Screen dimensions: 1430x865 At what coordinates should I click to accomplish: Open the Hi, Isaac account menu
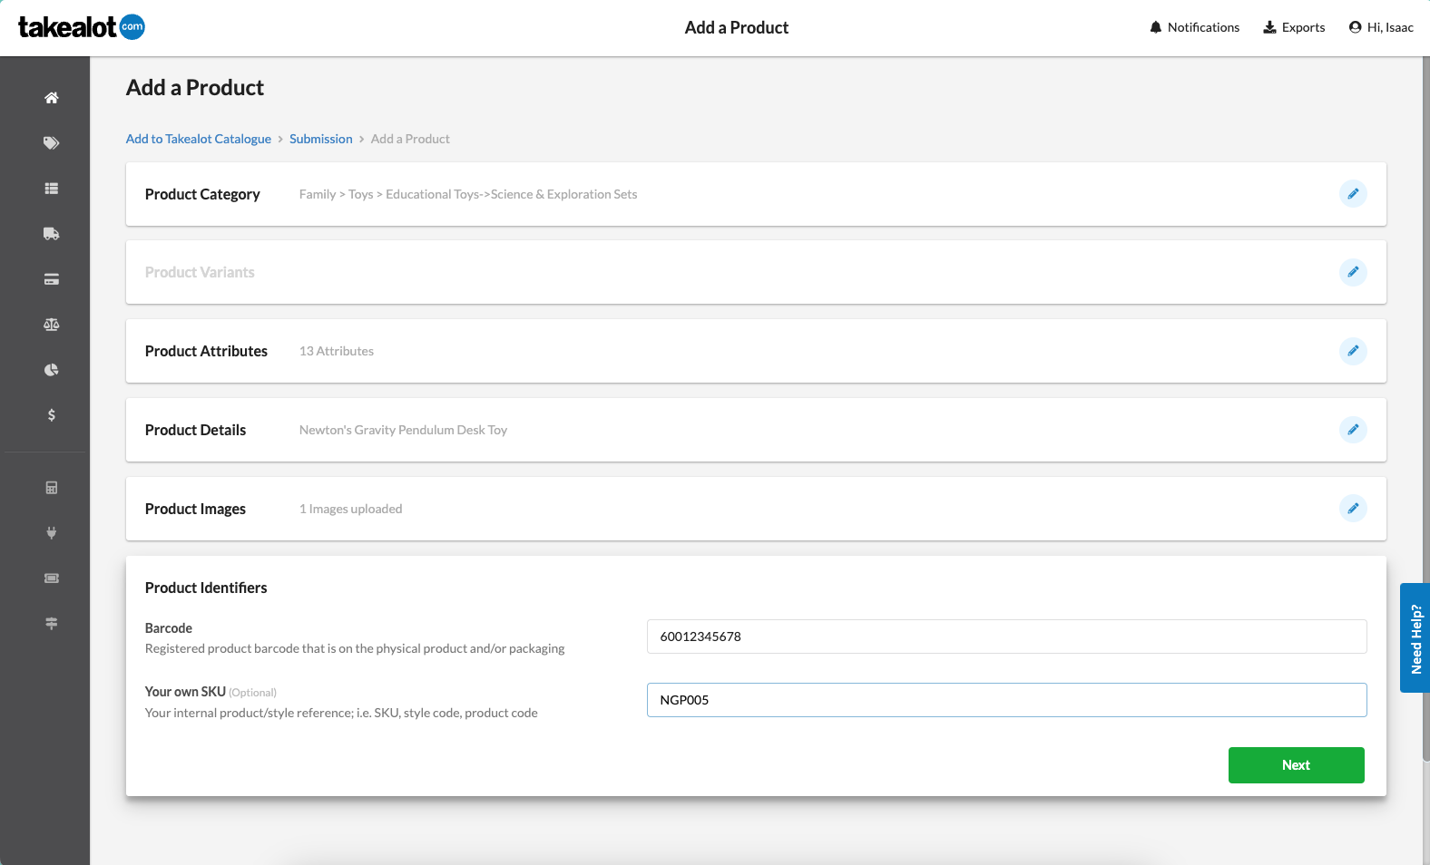click(1381, 27)
